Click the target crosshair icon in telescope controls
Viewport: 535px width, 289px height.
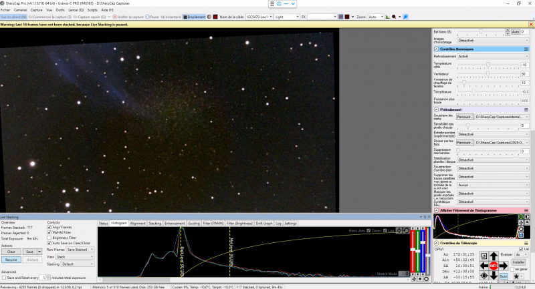[x=484, y=276]
